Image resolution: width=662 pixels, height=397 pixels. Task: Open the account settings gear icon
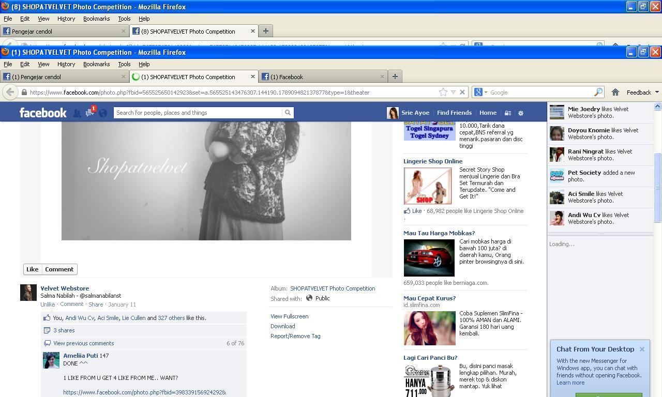(x=521, y=113)
